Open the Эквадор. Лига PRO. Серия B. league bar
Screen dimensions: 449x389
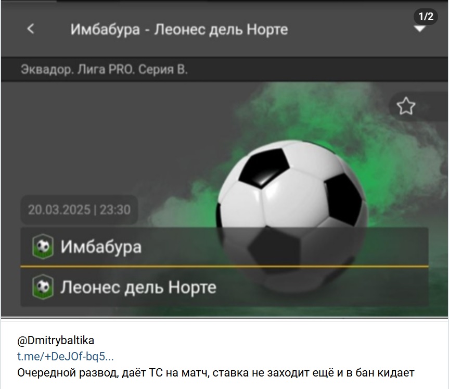pyautogui.click(x=224, y=69)
